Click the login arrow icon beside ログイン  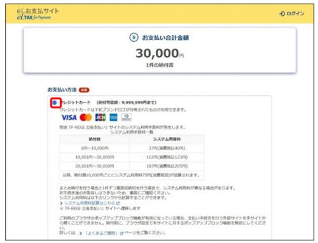(282, 14)
